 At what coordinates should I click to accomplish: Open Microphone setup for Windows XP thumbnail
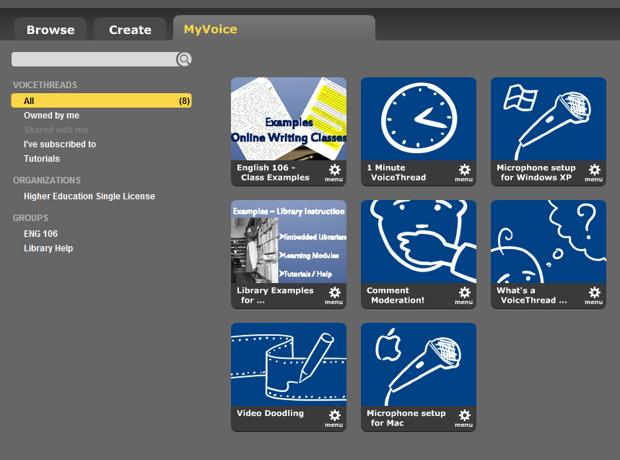(x=549, y=118)
